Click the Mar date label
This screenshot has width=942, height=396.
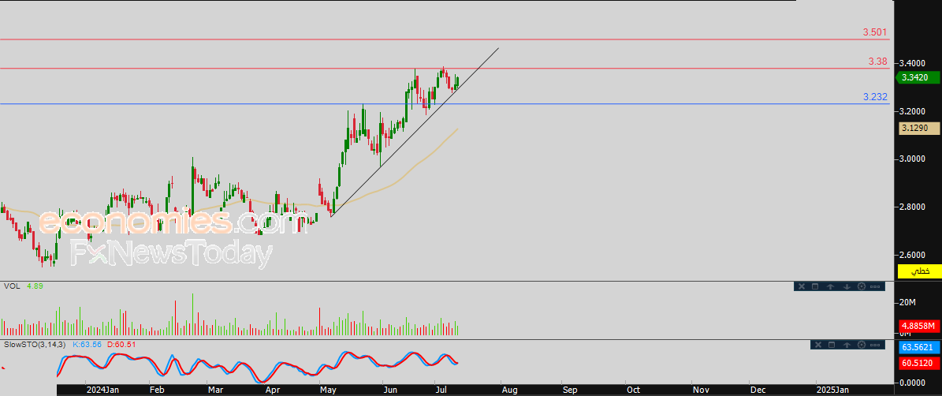[x=215, y=390]
